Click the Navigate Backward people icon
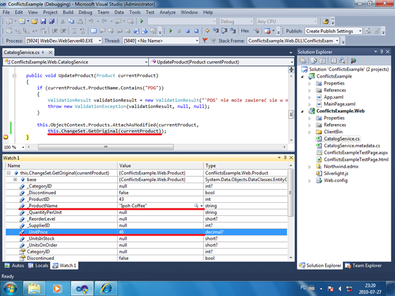 point(136,31)
